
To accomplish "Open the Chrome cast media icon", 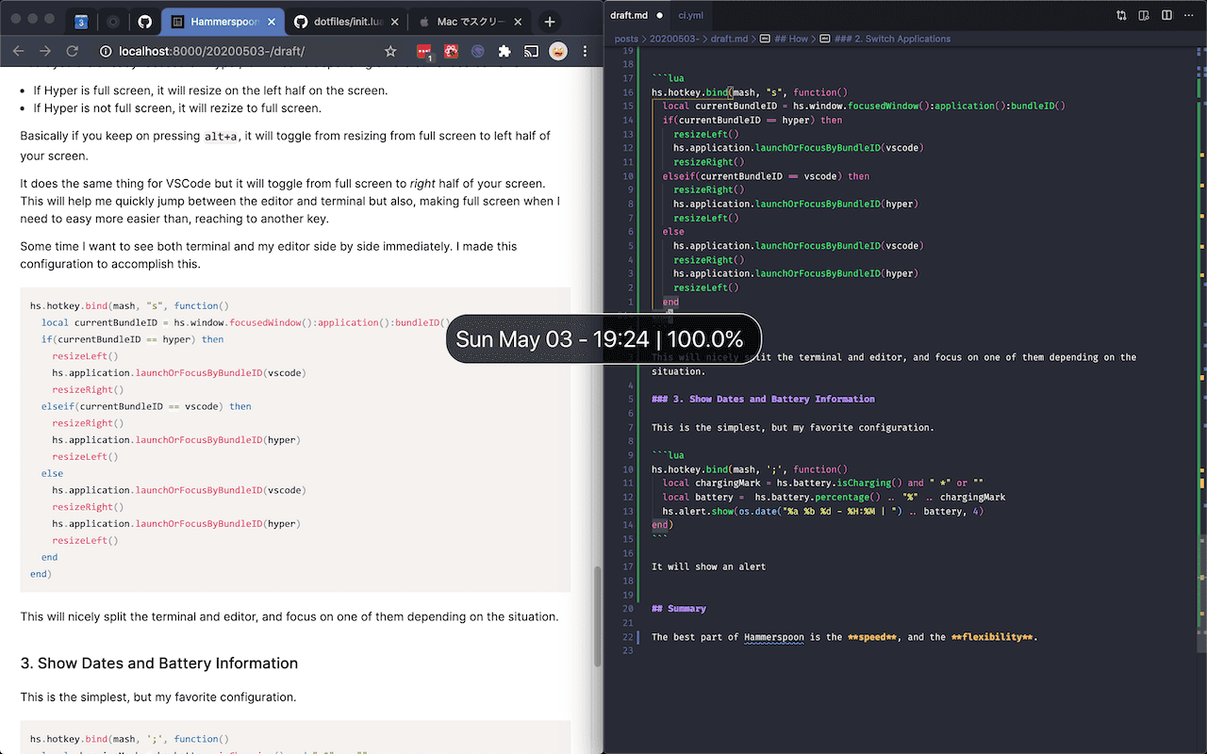I will [531, 51].
